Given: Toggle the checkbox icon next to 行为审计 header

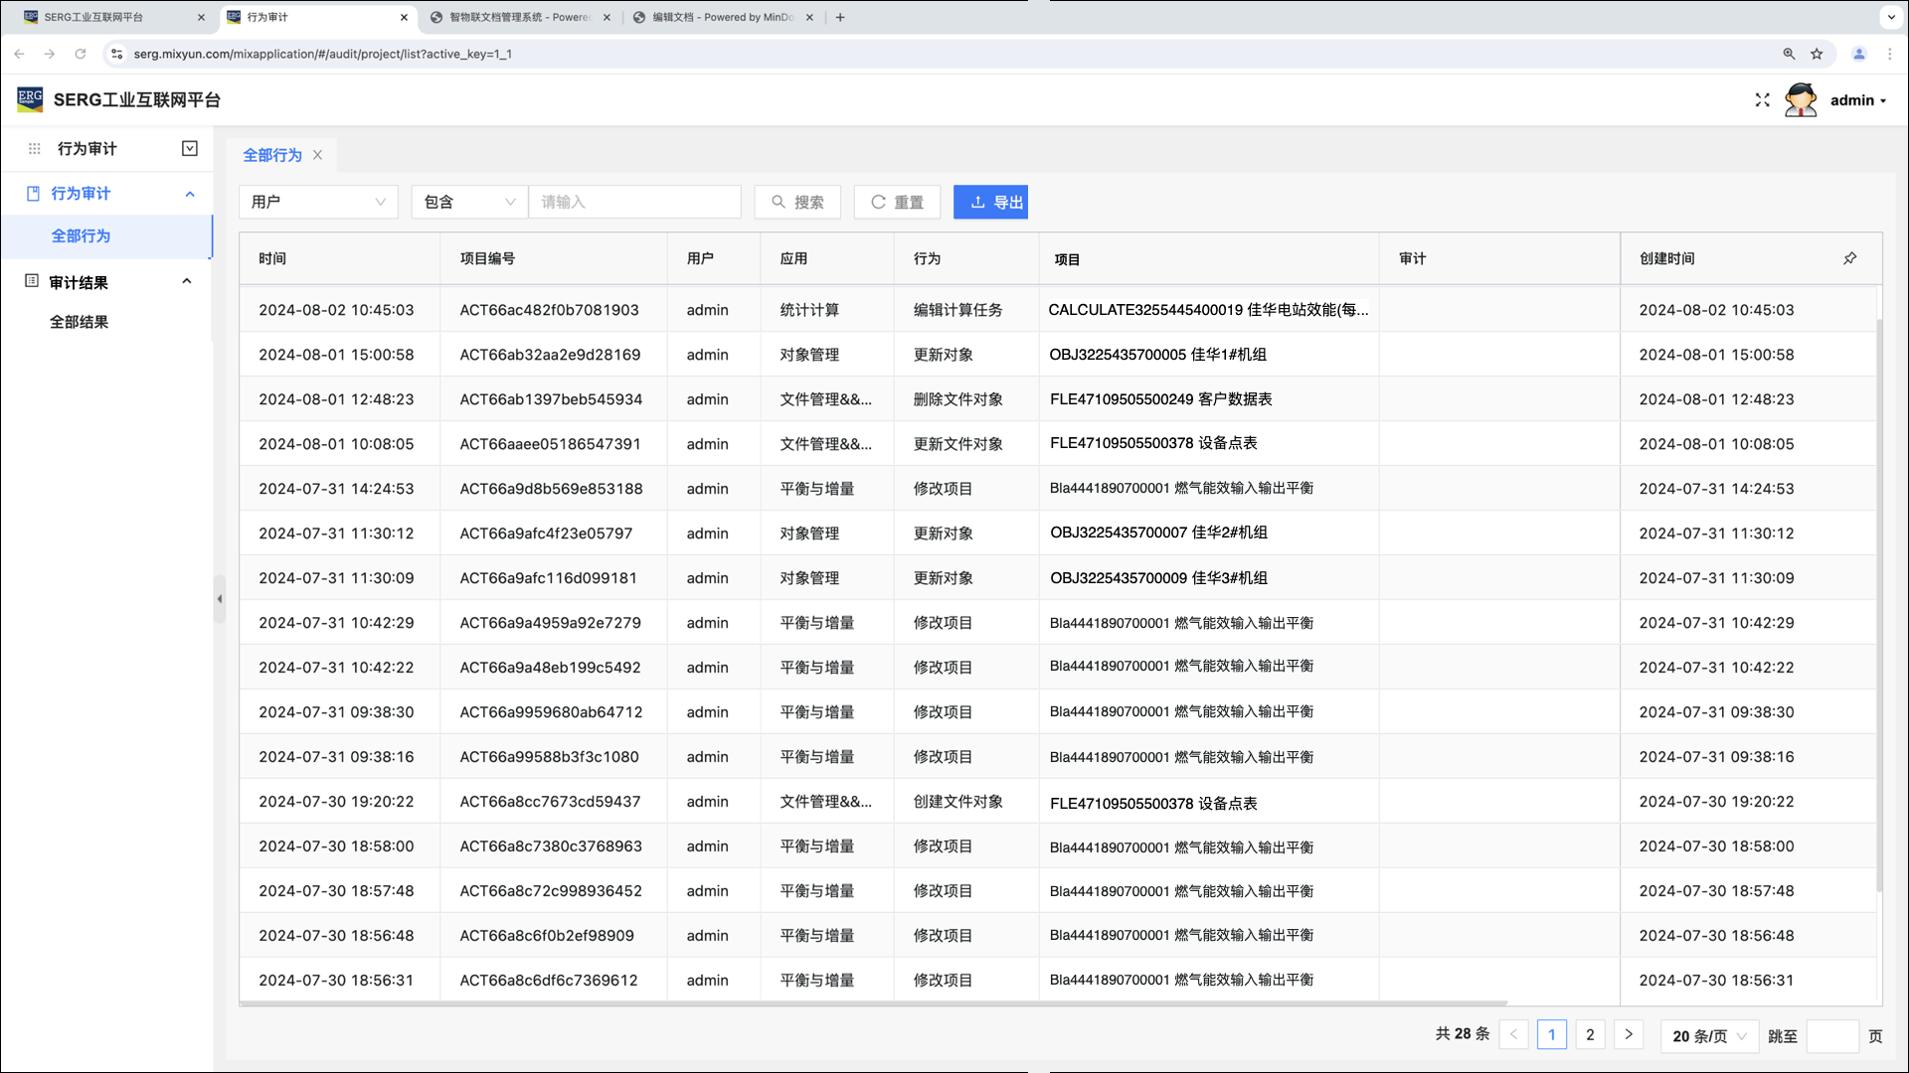Looking at the screenshot, I should (190, 149).
